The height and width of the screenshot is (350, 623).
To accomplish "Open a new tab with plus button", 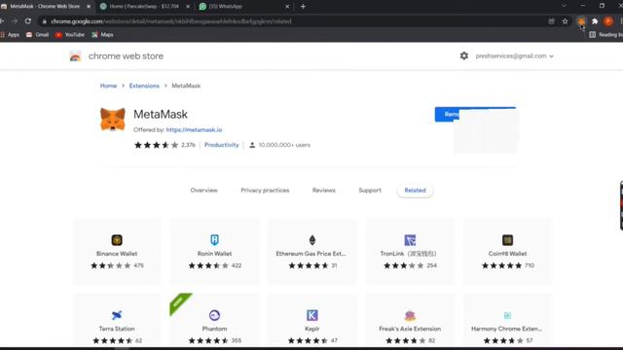I will [x=303, y=7].
